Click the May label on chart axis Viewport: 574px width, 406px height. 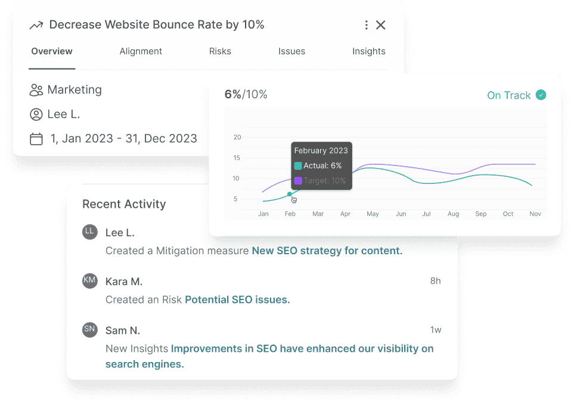(373, 214)
